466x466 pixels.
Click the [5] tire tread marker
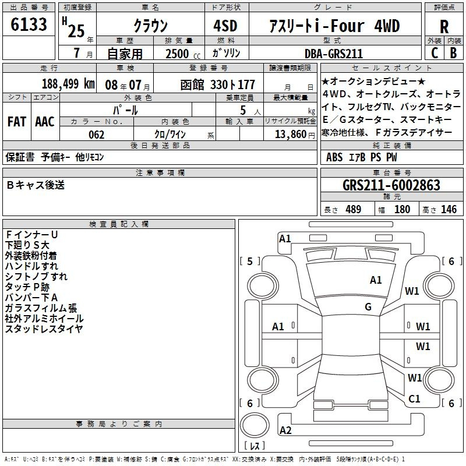(250, 262)
